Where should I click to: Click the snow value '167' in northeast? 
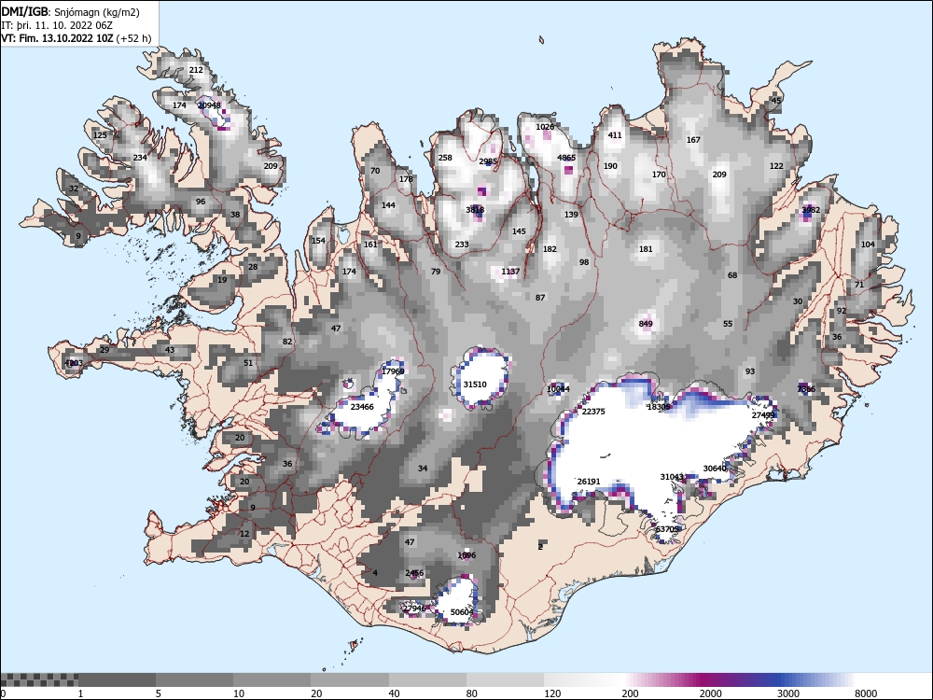693,140
